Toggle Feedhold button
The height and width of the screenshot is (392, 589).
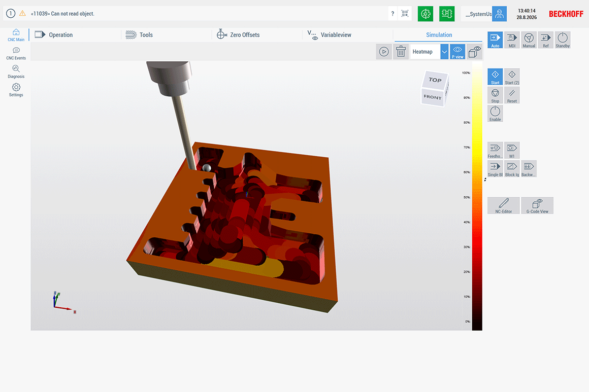click(495, 150)
